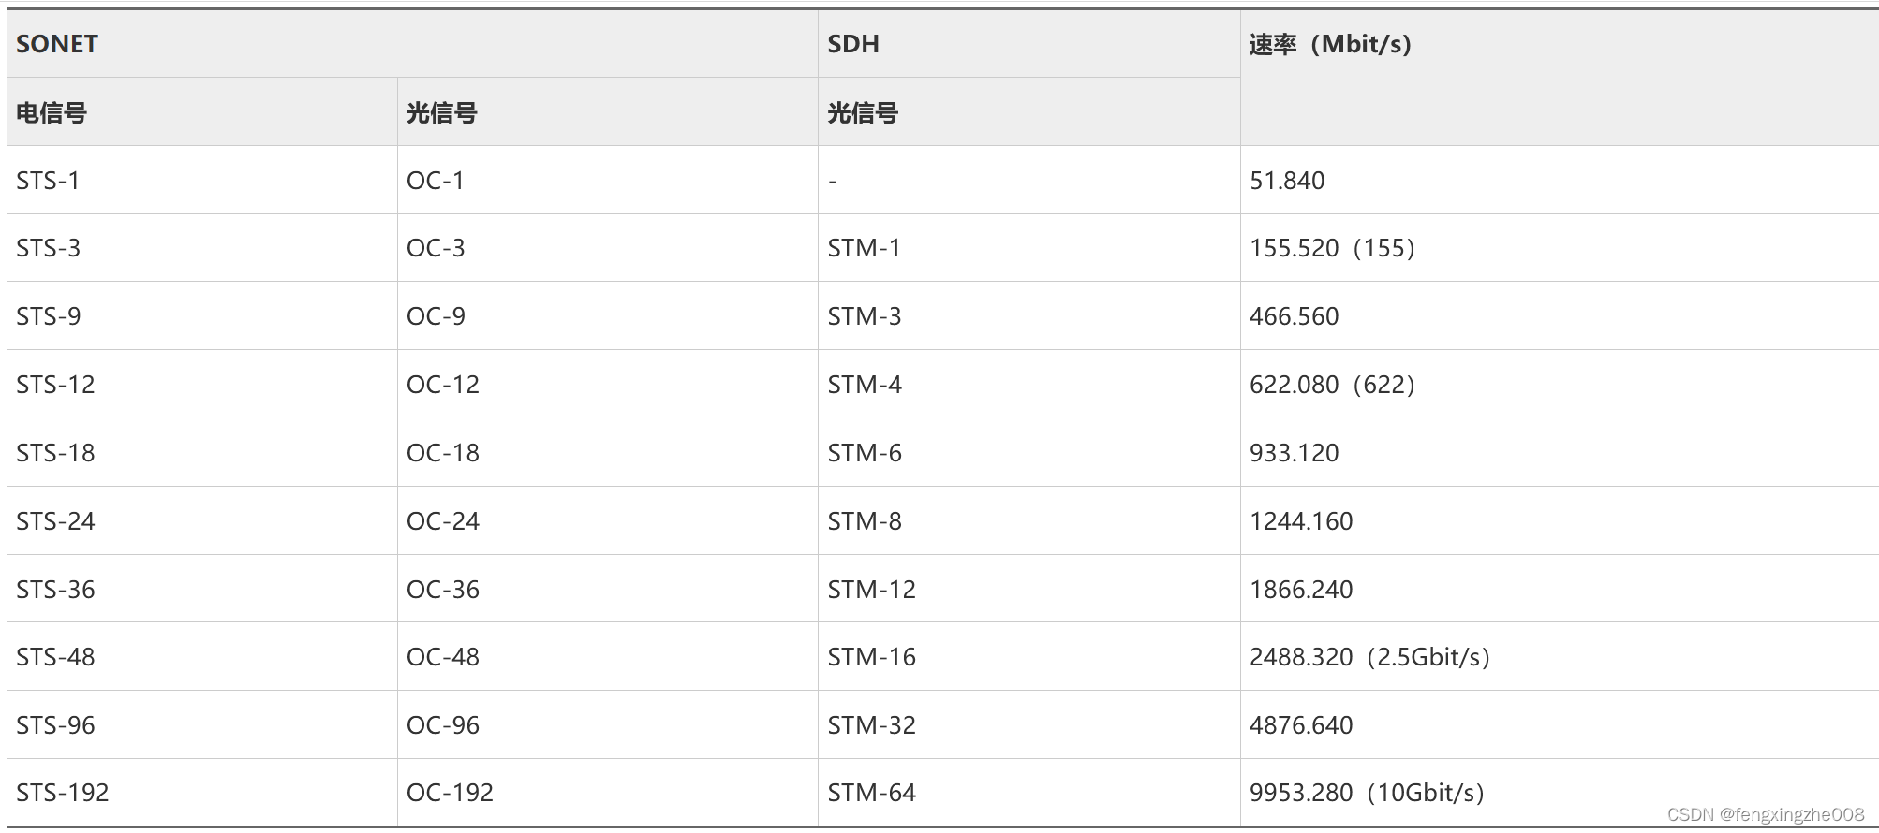Click the STS-192 cell
This screenshot has width=1879, height=833.
tap(62, 793)
